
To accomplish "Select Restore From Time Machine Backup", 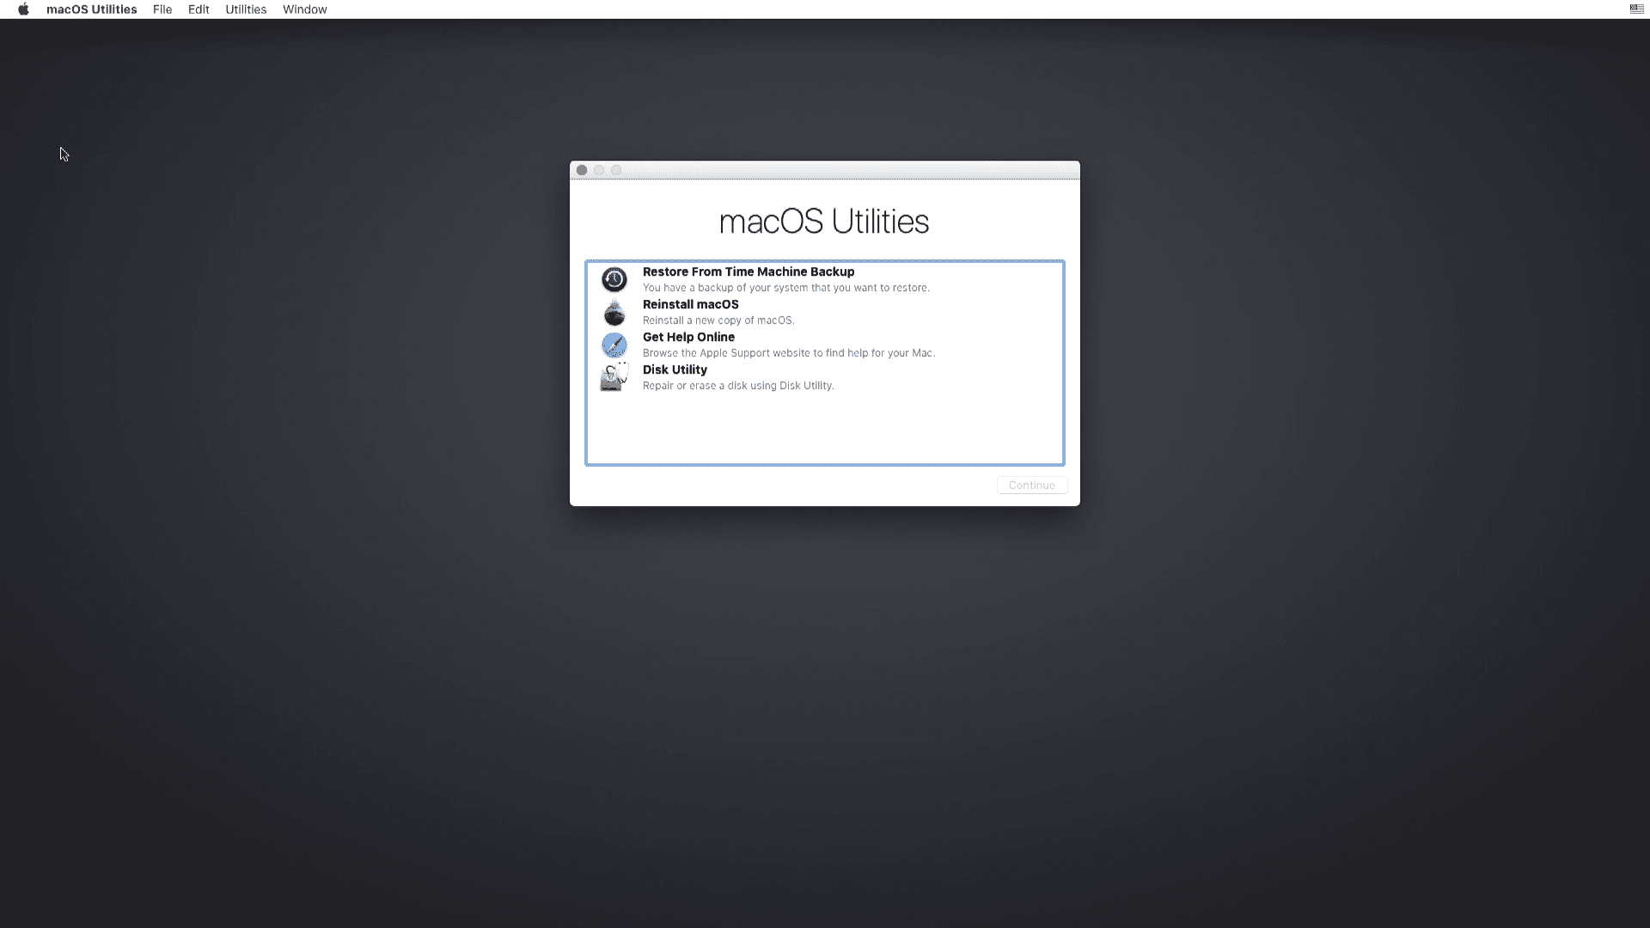I will (x=749, y=272).
